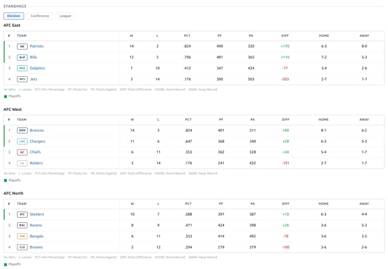Screen dimensions: 388x269
Task: Click the AFC East division heading
Action: tap(12, 25)
